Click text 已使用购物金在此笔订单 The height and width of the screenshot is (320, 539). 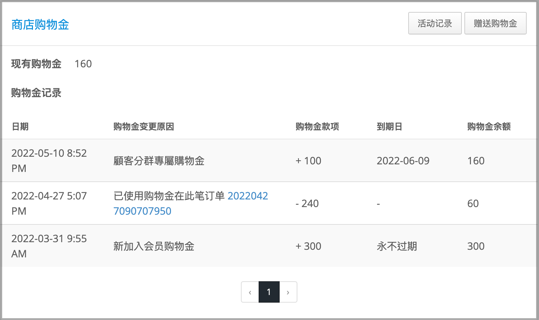pos(169,196)
